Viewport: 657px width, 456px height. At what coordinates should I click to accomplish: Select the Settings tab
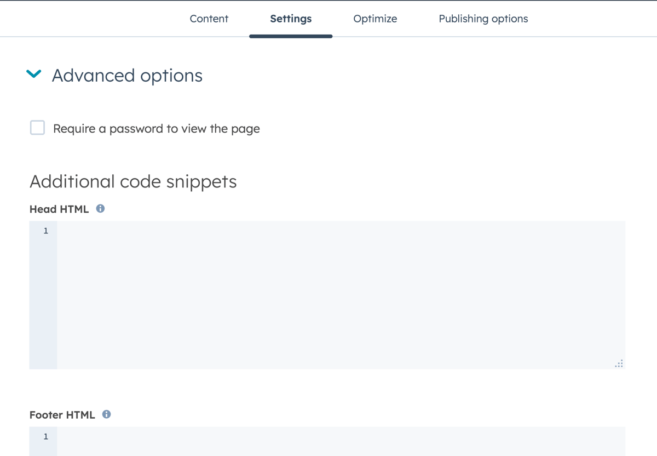coord(290,18)
